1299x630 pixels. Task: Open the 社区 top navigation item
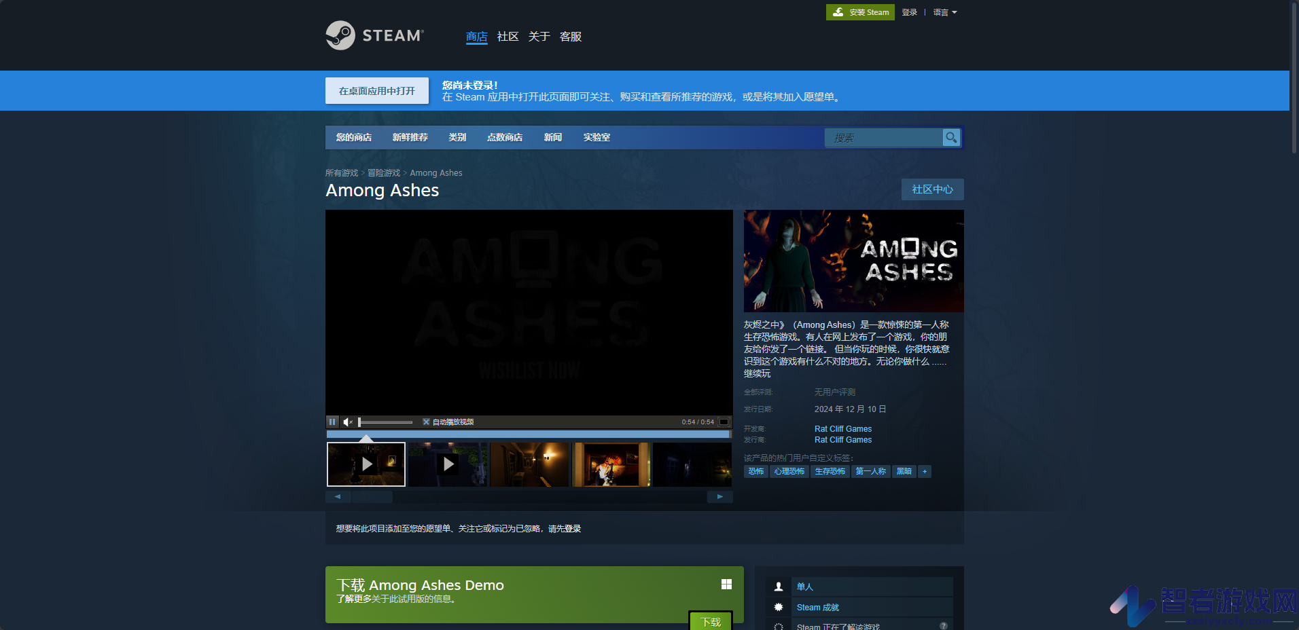pos(508,37)
